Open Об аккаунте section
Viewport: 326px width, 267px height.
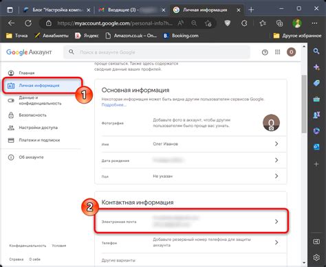[31, 157]
